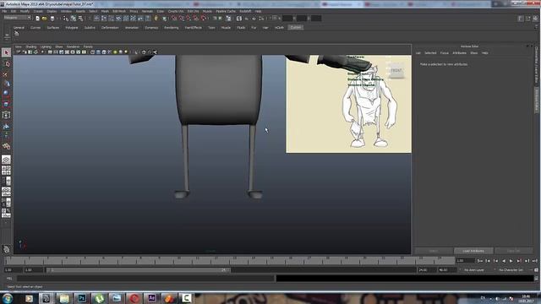Screen dimensions: 541x304
Task: Click the Select by component type icon
Action: coord(80,19)
